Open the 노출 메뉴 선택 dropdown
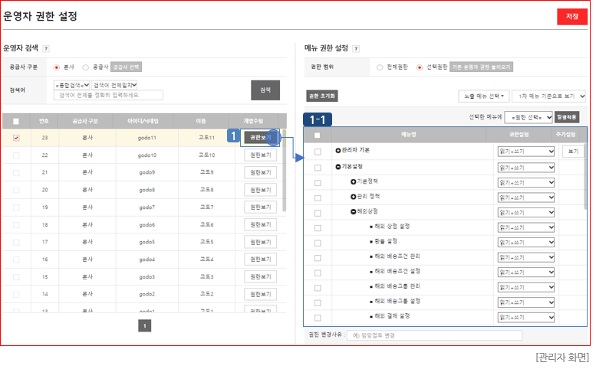 click(x=482, y=96)
